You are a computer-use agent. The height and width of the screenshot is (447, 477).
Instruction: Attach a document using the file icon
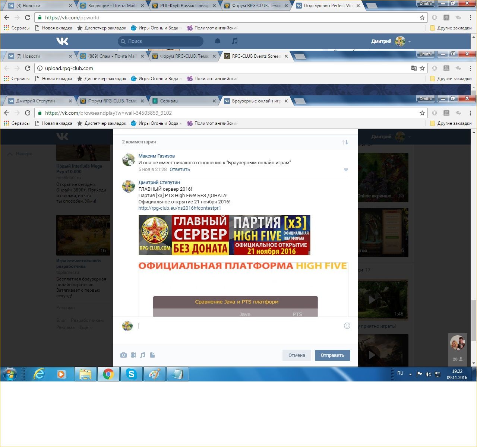(x=152, y=355)
